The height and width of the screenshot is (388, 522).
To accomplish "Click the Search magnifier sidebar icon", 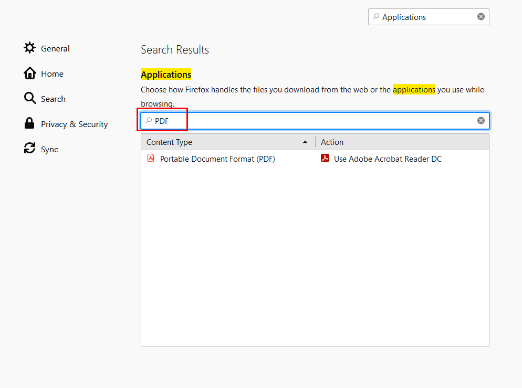I will (x=29, y=98).
